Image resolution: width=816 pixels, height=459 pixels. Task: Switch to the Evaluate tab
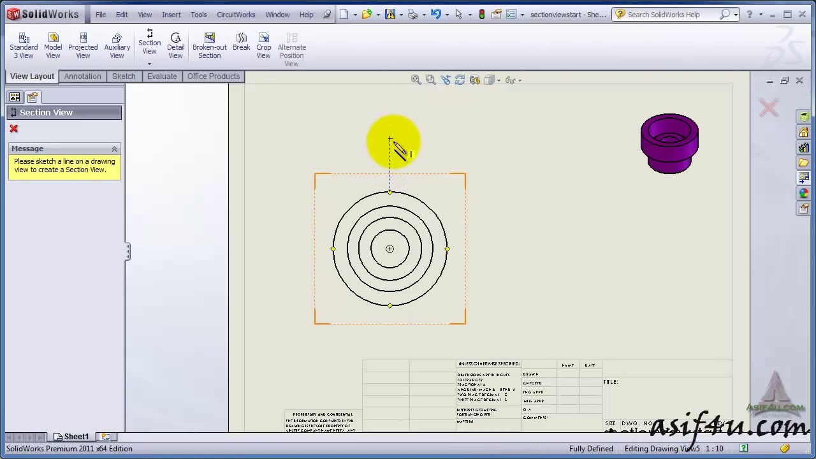(x=162, y=76)
